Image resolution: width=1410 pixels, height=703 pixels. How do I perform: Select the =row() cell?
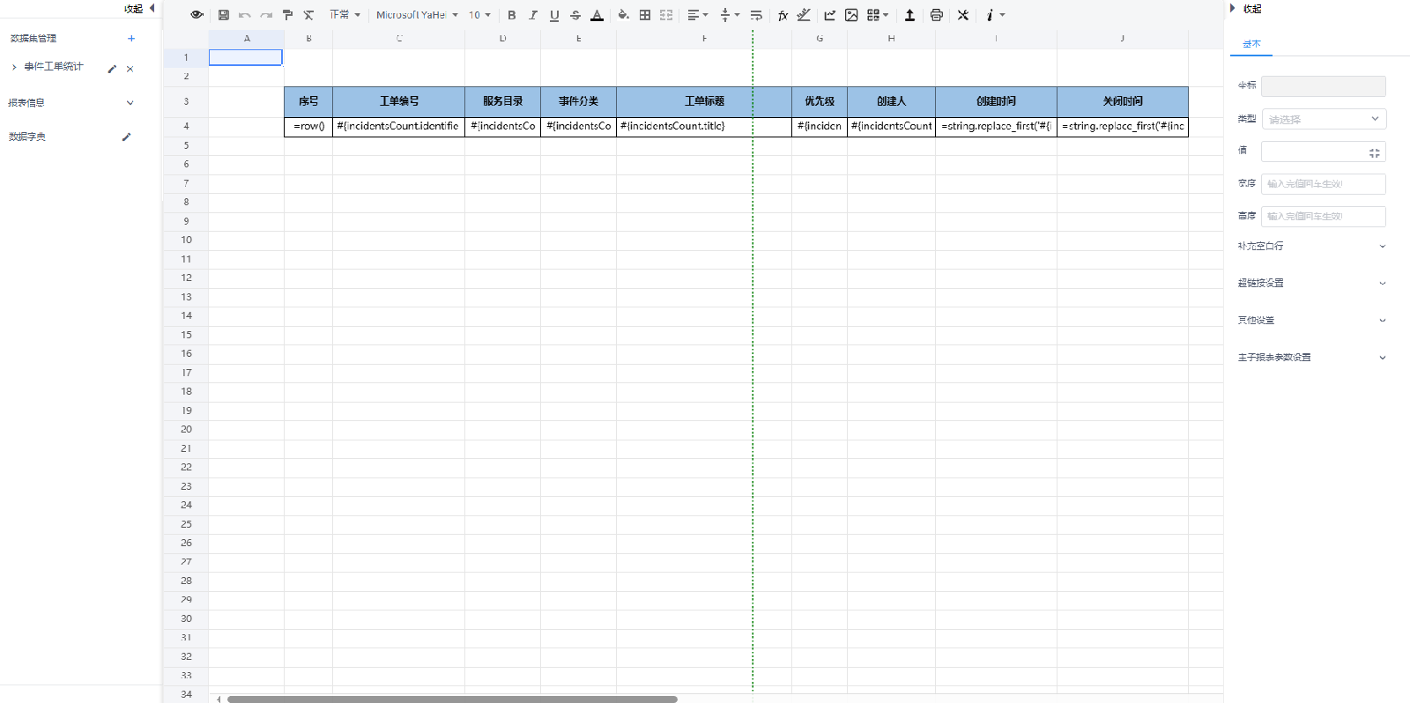pos(308,126)
